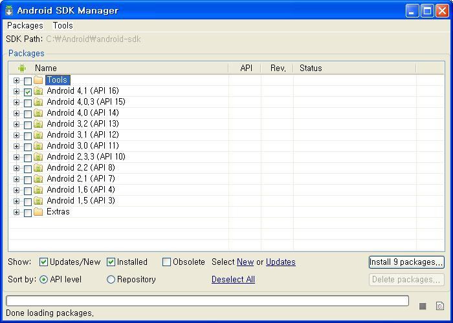Check the Android 4.0.3 (API 15) checkbox
This screenshot has width=453, height=323.
(28, 103)
